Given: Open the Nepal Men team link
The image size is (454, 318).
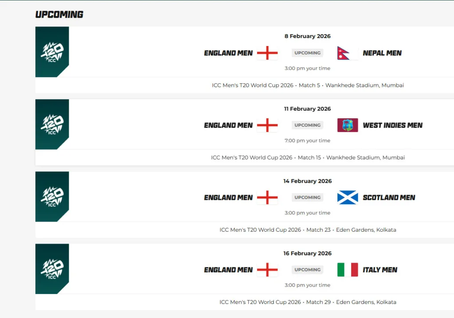Looking at the screenshot, I should [382, 53].
